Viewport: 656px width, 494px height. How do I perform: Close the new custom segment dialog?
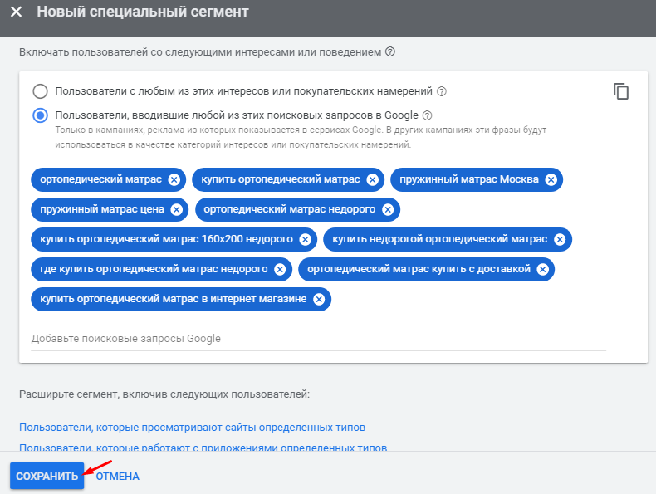16,13
